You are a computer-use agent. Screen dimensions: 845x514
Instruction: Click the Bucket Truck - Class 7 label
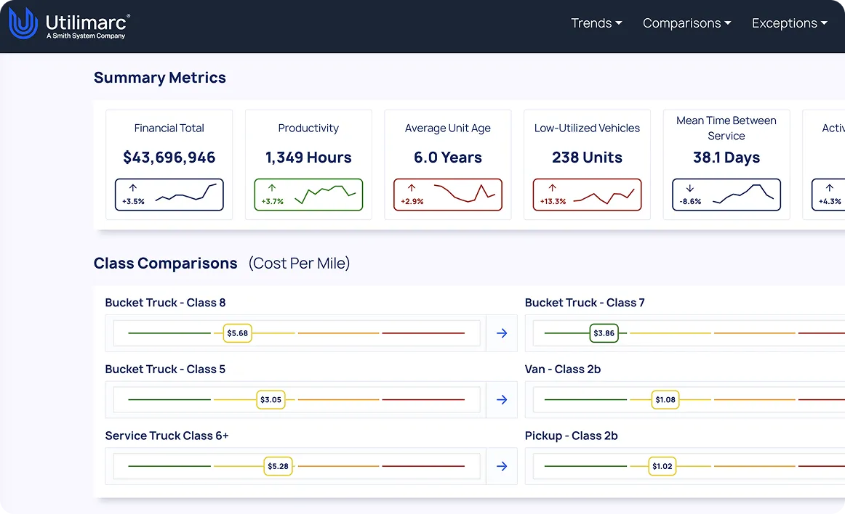tap(585, 303)
